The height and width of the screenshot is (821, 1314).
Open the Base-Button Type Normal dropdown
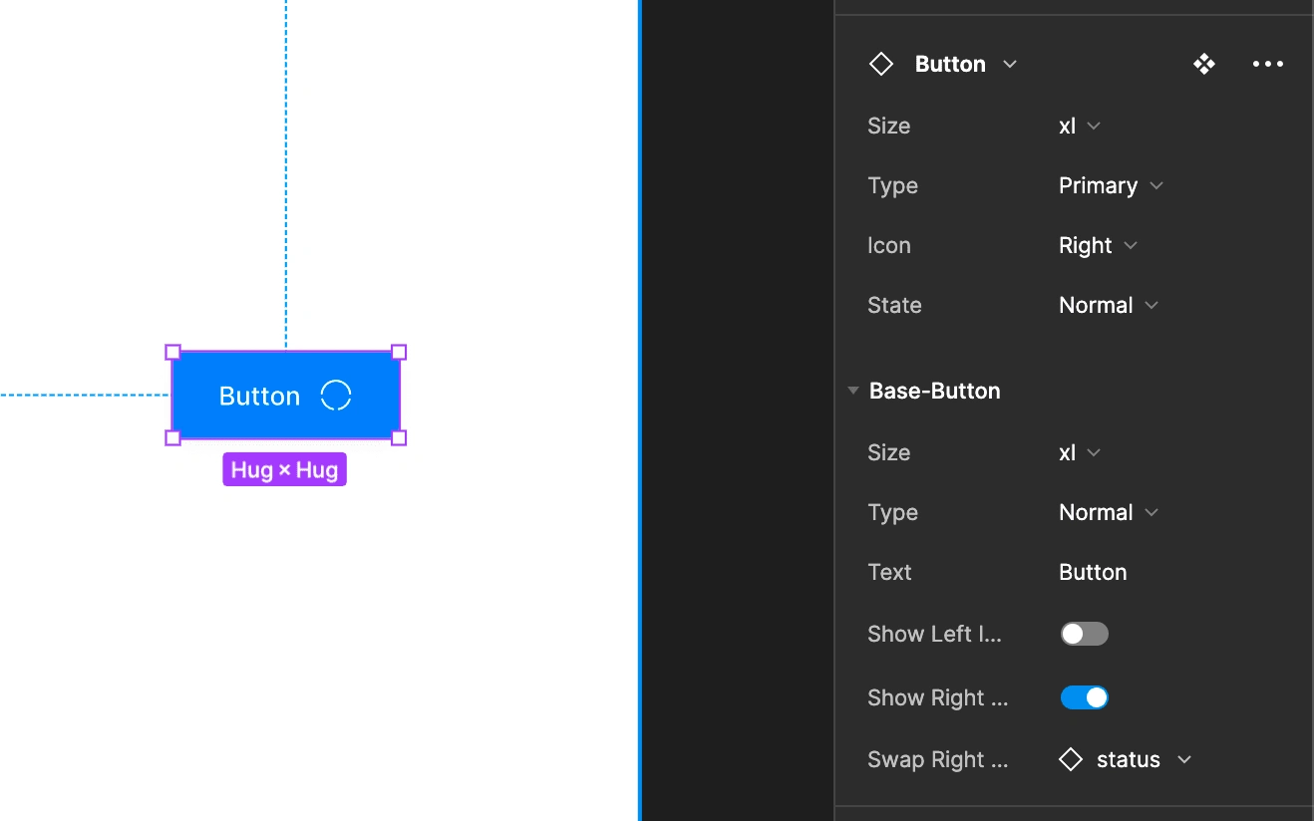point(1109,512)
